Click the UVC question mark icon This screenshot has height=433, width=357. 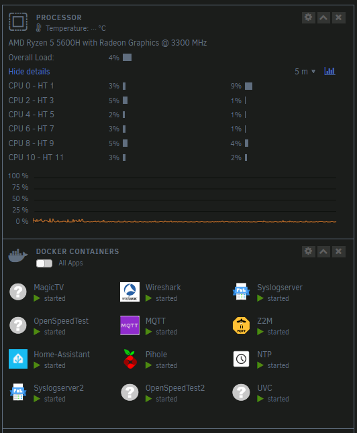point(241,392)
